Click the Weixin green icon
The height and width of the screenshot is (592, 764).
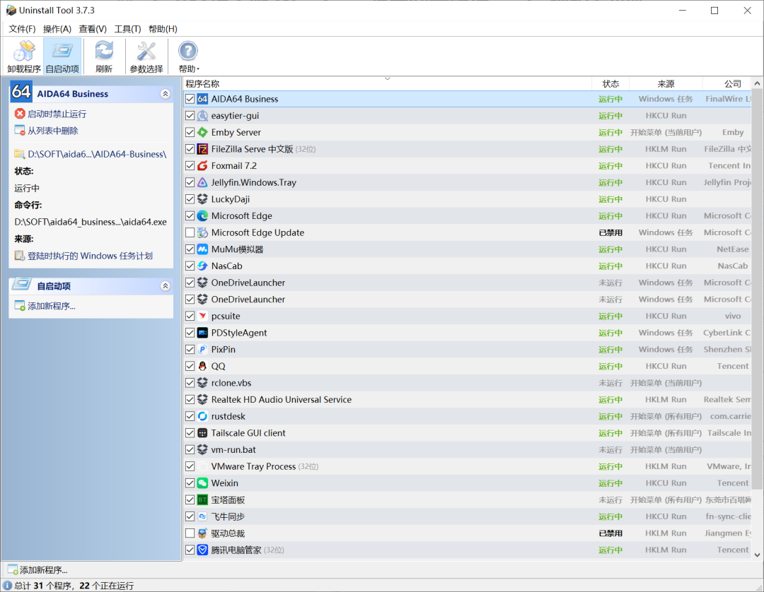202,483
